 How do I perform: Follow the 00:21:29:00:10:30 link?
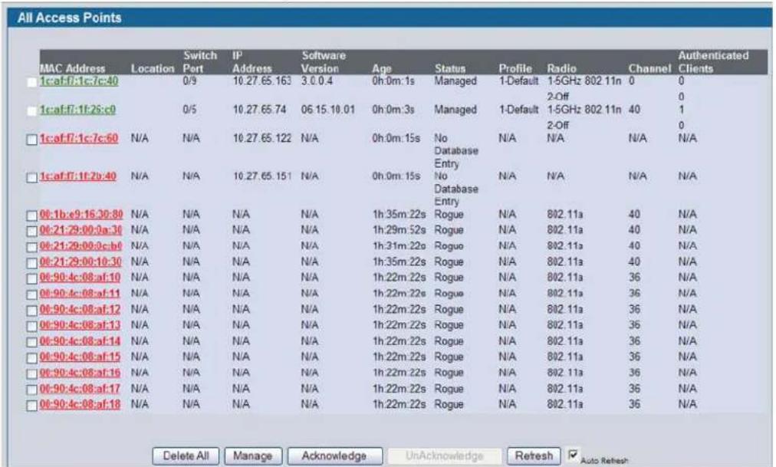(81, 261)
